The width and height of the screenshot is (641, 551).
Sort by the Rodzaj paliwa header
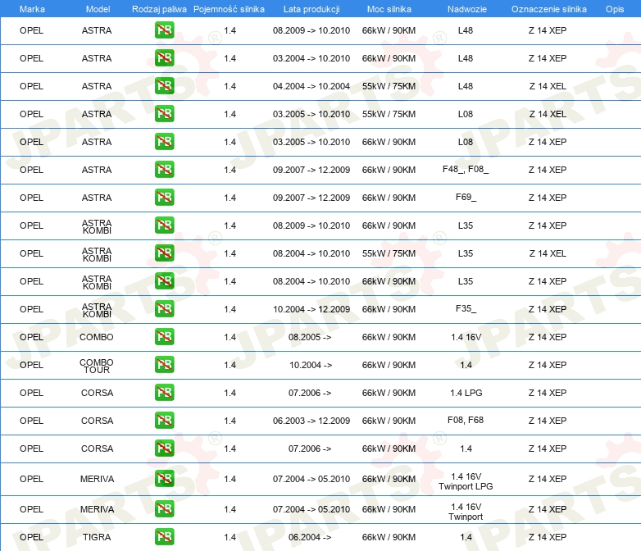pyautogui.click(x=159, y=9)
